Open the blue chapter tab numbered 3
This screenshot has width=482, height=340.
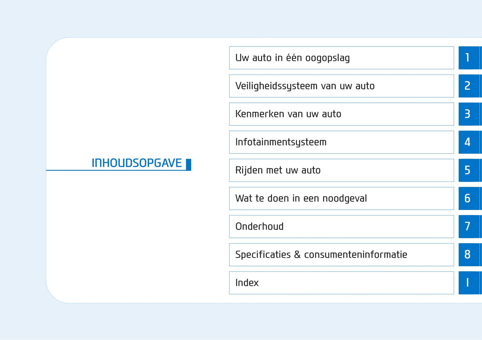tap(469, 114)
